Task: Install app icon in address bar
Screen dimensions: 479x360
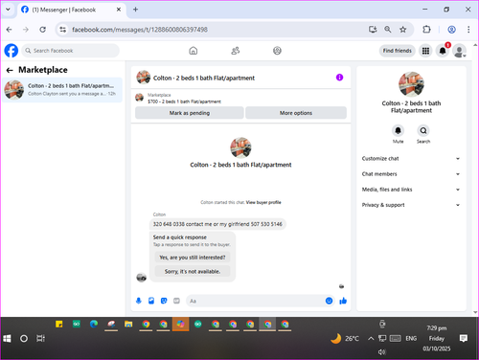Action: click(x=373, y=30)
